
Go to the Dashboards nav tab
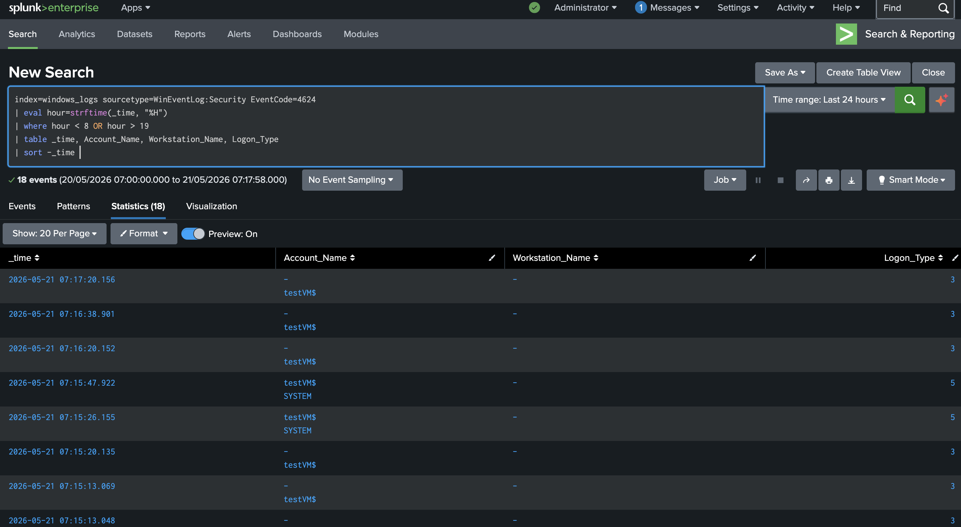tap(297, 34)
